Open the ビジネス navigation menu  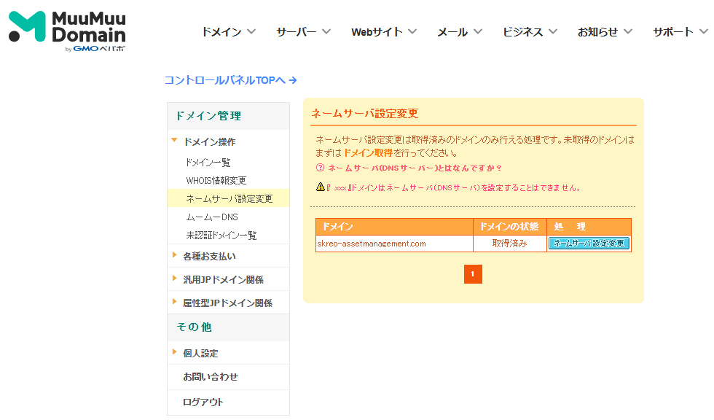click(530, 32)
